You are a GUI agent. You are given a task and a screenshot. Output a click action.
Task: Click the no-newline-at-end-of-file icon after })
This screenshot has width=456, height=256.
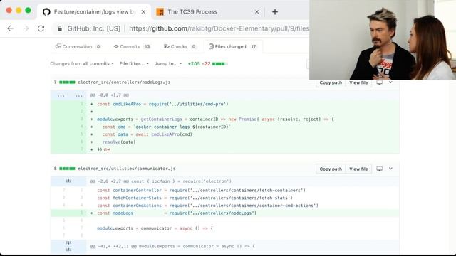107,149
